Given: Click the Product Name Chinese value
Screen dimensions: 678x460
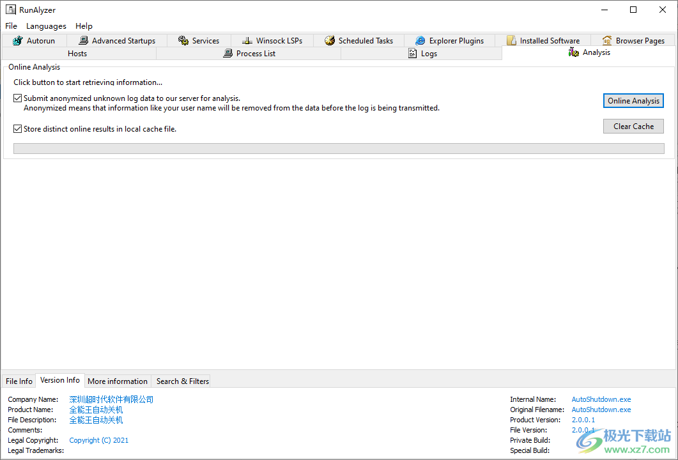Looking at the screenshot, I should 96,410.
